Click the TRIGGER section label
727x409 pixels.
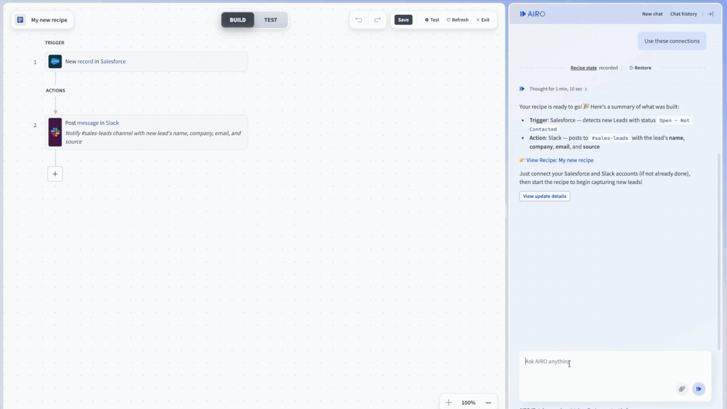pos(55,43)
